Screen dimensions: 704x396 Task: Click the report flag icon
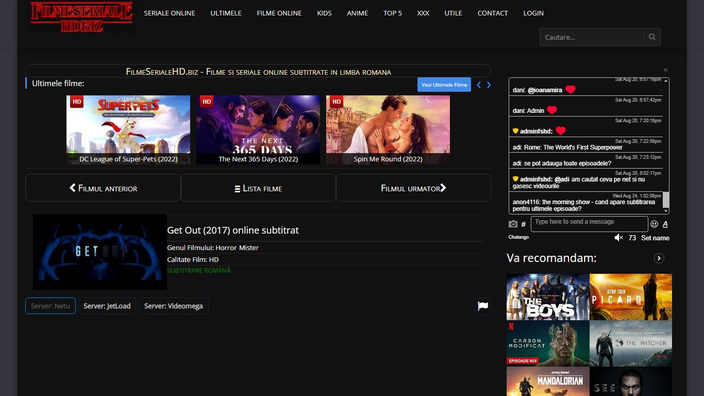coord(482,306)
